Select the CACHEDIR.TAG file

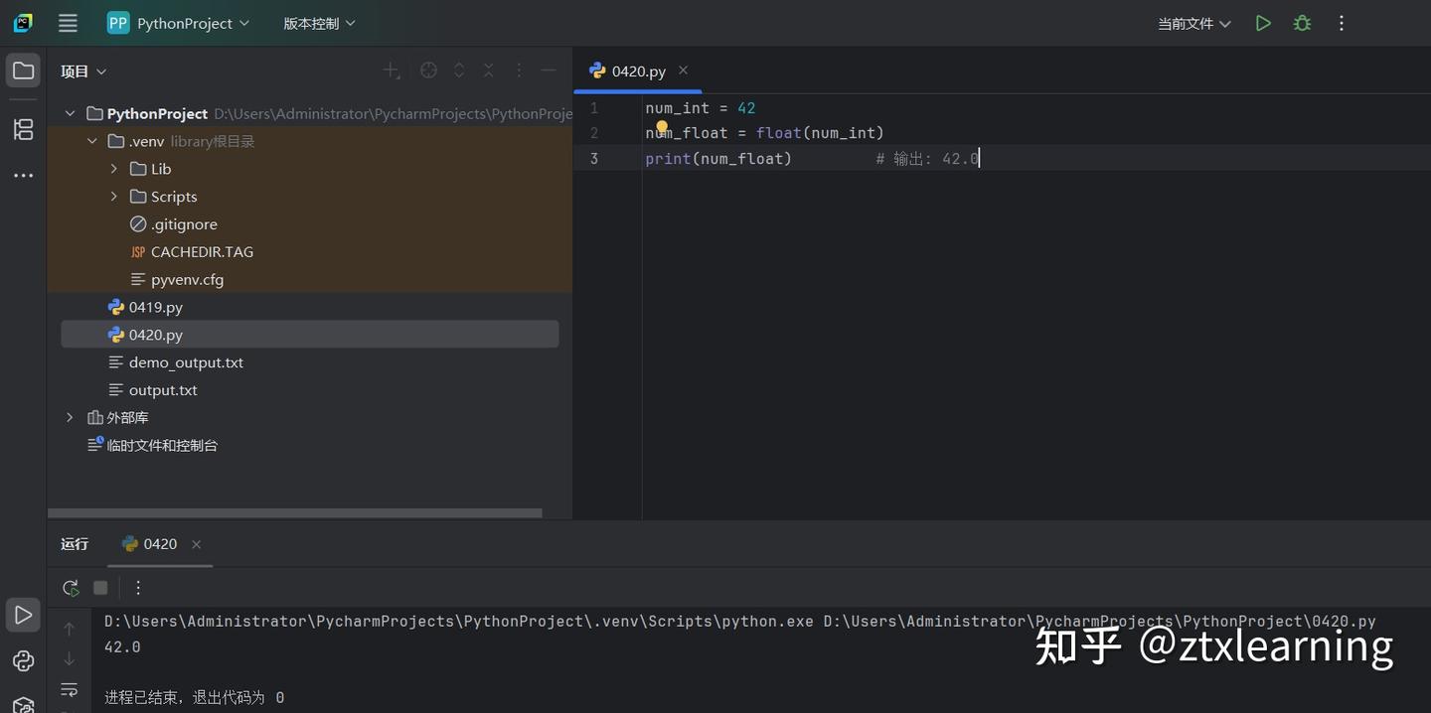[192, 252]
